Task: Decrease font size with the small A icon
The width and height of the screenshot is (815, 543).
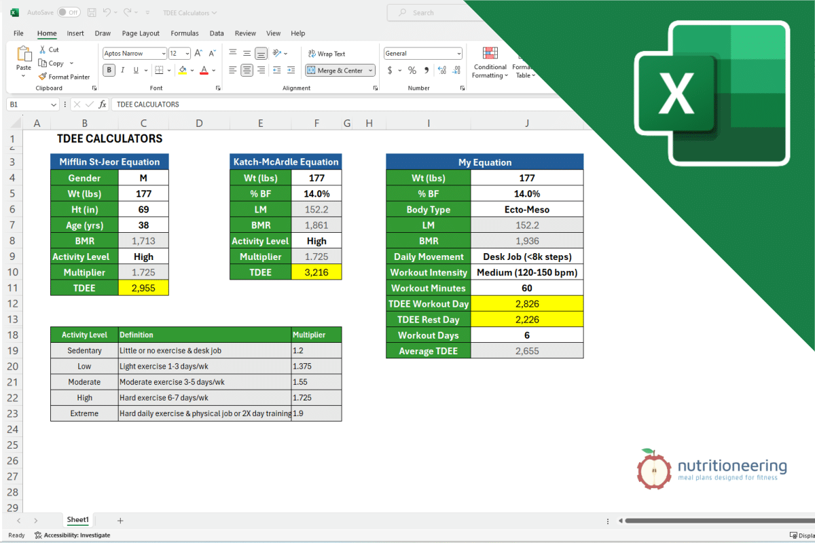Action: [x=213, y=53]
